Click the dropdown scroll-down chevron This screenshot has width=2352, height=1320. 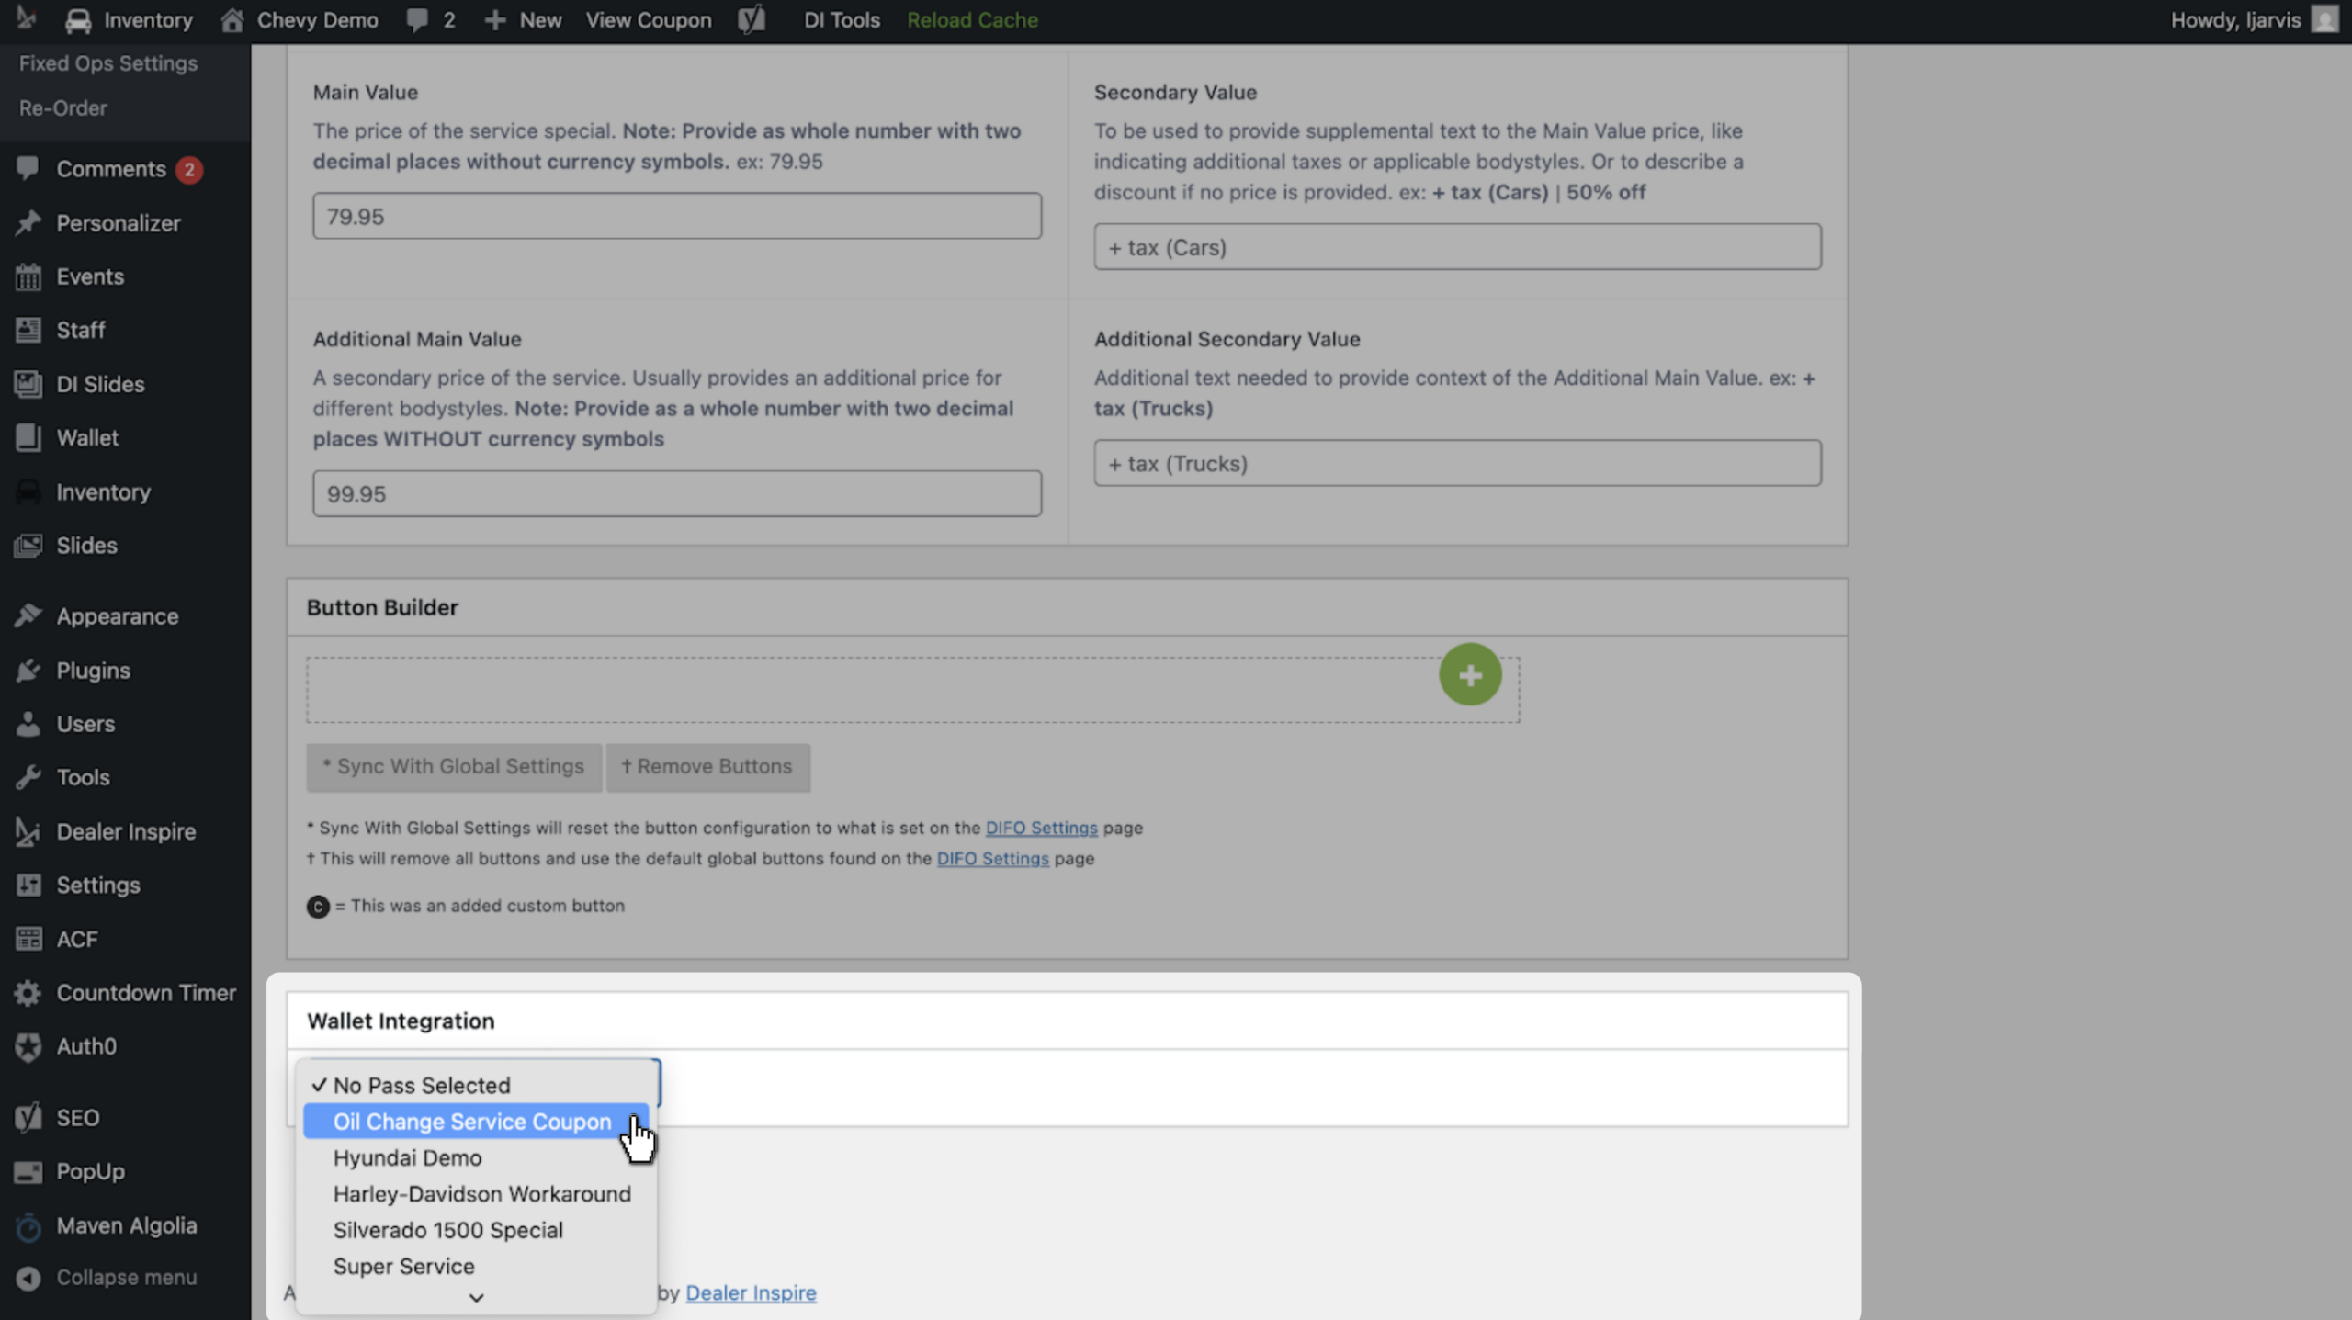(x=476, y=1297)
